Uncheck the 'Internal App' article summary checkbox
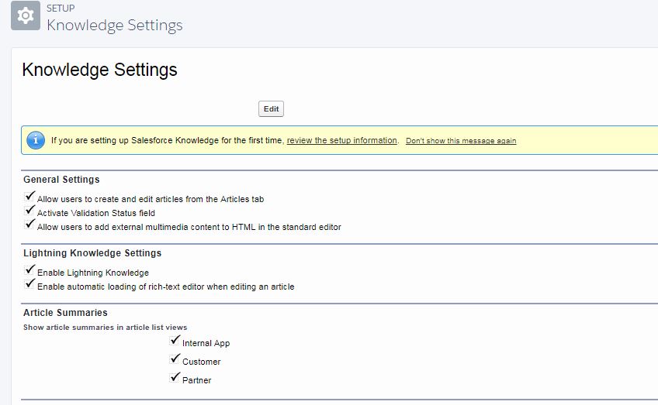 175,342
